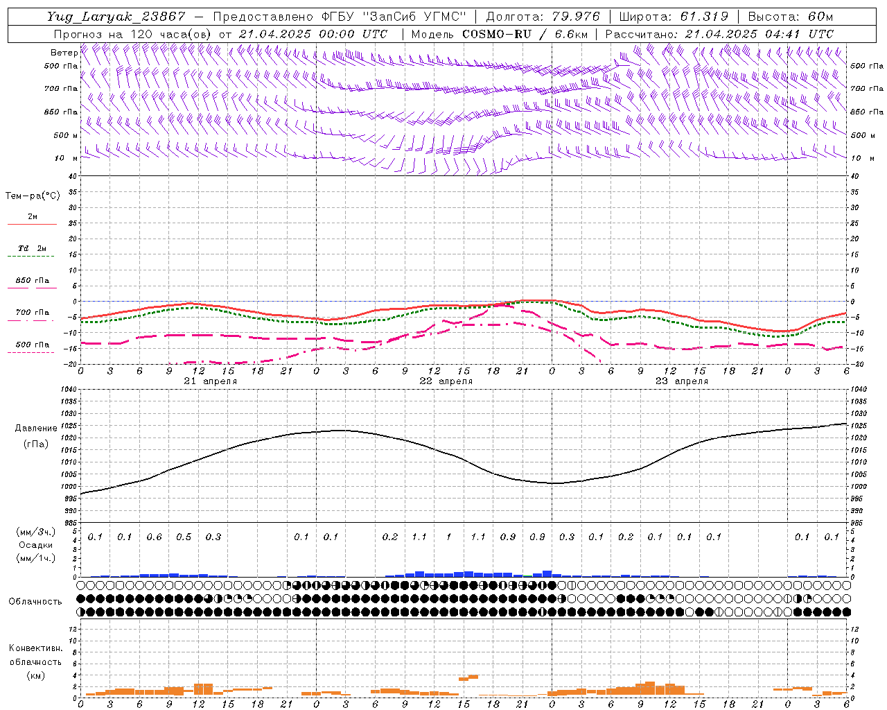Click the Осадки (мм/1ч.) label
Viewport: 887px width, 710px height.
click(35, 551)
